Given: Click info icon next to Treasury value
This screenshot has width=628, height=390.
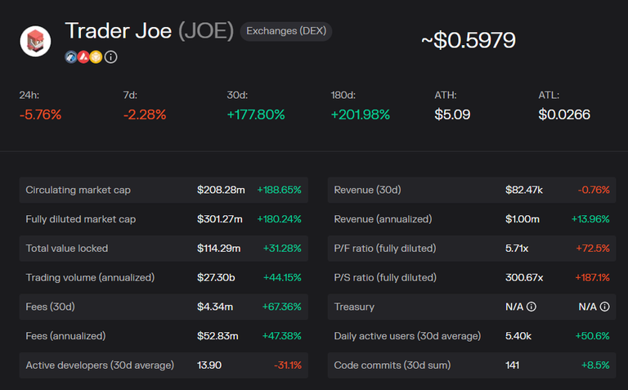Looking at the screenshot, I should tap(532, 307).
